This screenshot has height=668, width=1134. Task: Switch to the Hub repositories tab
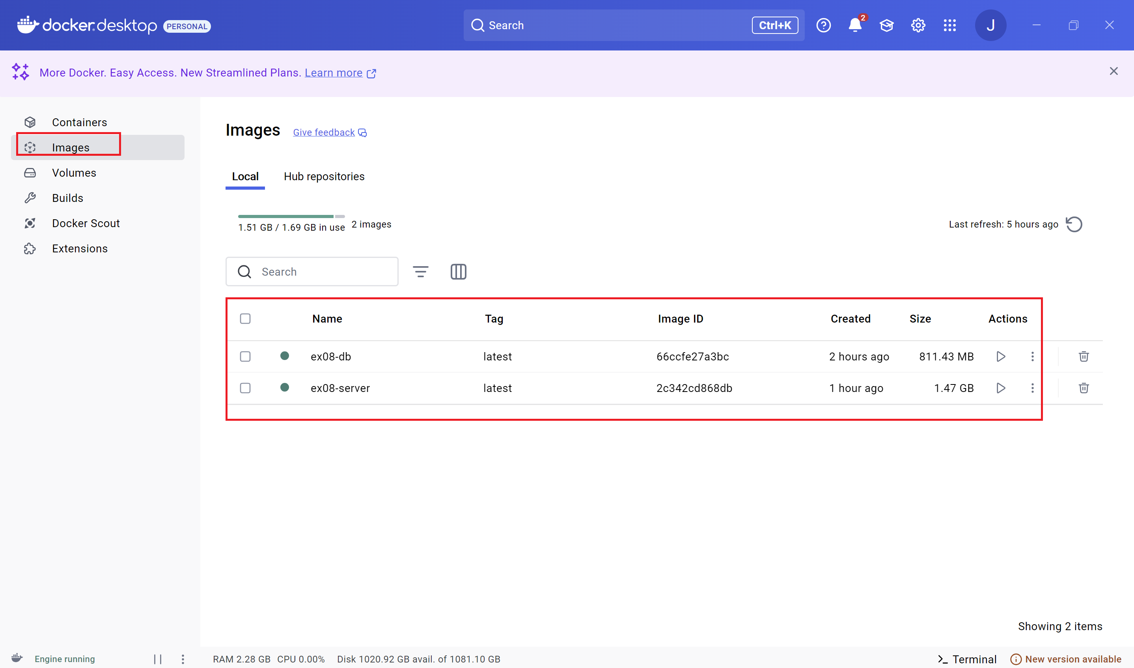click(324, 176)
